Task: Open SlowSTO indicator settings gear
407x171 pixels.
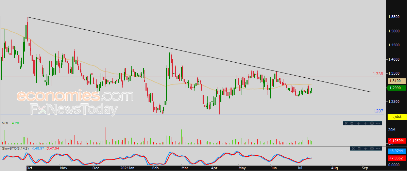Action: point(372,149)
